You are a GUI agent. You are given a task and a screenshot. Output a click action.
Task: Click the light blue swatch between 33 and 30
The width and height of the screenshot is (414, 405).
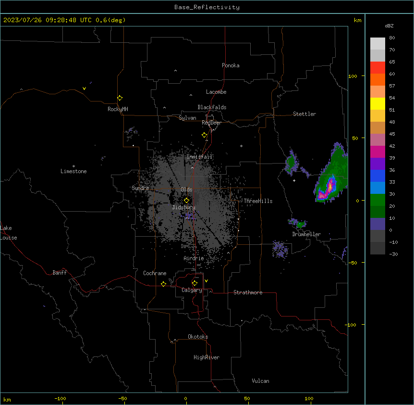click(x=377, y=188)
